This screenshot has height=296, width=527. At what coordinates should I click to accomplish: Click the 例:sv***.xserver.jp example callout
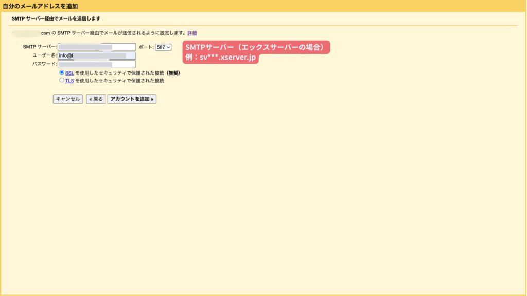click(220, 58)
